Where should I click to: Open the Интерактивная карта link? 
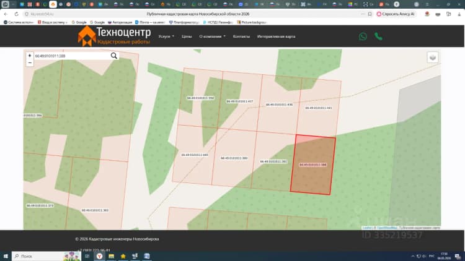click(x=276, y=36)
